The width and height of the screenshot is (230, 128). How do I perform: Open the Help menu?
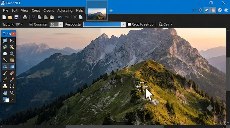[80, 10]
